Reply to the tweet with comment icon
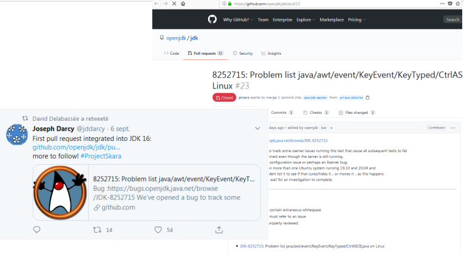 (36, 230)
